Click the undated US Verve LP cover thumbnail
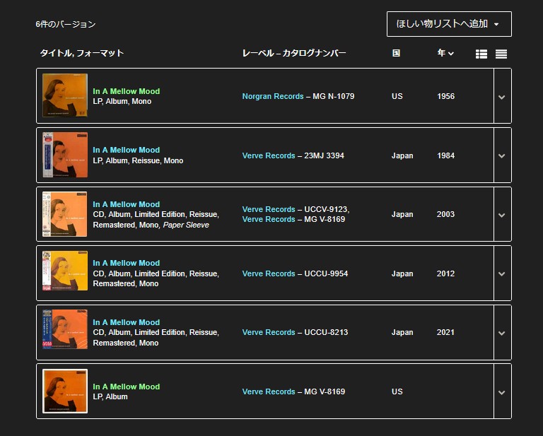This screenshot has height=436, width=543. (65, 391)
